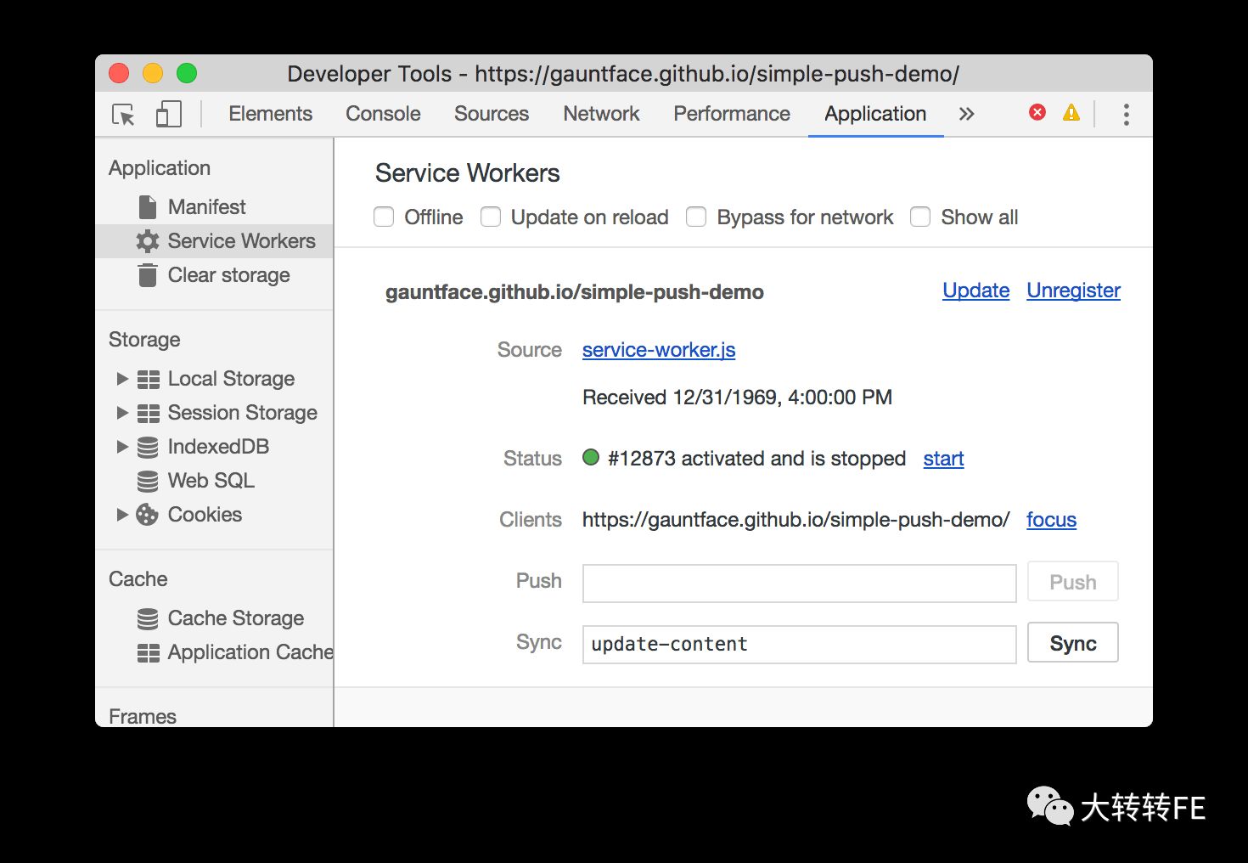
Task: Switch to the Performance tab
Action: click(x=732, y=114)
